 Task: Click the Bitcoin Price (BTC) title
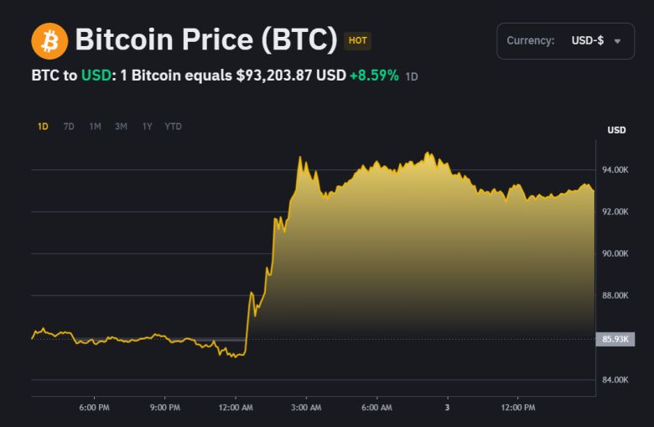tap(205, 40)
